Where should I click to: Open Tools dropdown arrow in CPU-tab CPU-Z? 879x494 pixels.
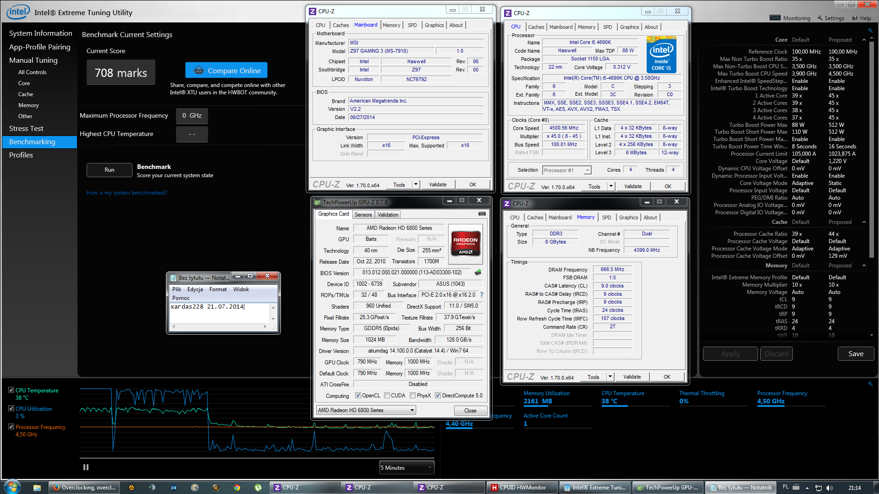coord(611,186)
